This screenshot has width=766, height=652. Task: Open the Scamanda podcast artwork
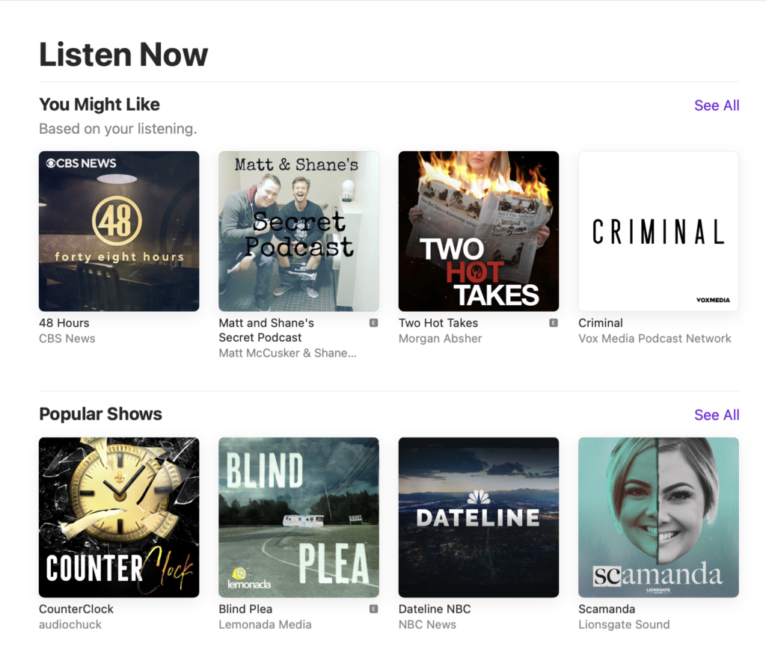[658, 517]
